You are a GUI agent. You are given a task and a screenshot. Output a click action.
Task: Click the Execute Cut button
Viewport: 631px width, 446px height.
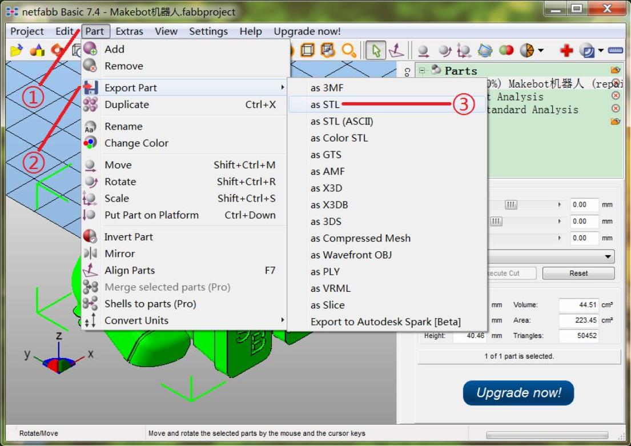[x=512, y=273]
